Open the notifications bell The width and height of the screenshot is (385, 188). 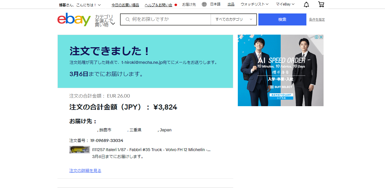306,5
